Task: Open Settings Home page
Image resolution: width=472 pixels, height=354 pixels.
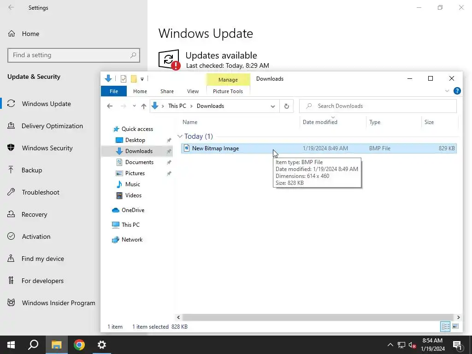Action: [24, 34]
